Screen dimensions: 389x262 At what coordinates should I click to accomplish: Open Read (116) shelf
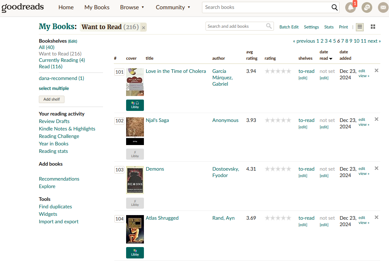coord(51,66)
